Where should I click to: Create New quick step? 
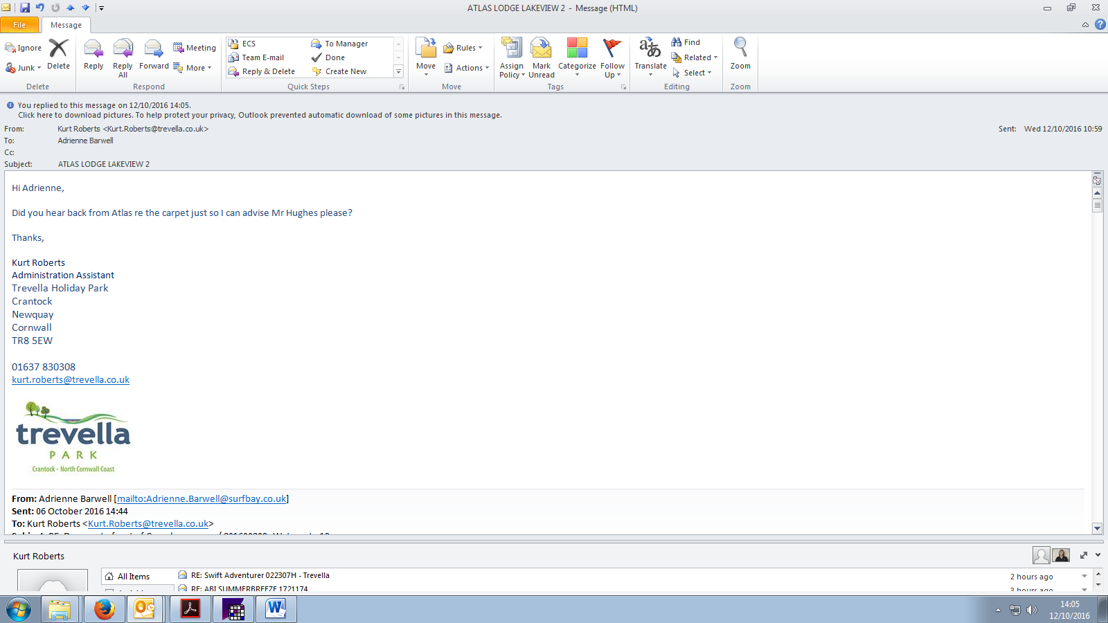tap(339, 71)
